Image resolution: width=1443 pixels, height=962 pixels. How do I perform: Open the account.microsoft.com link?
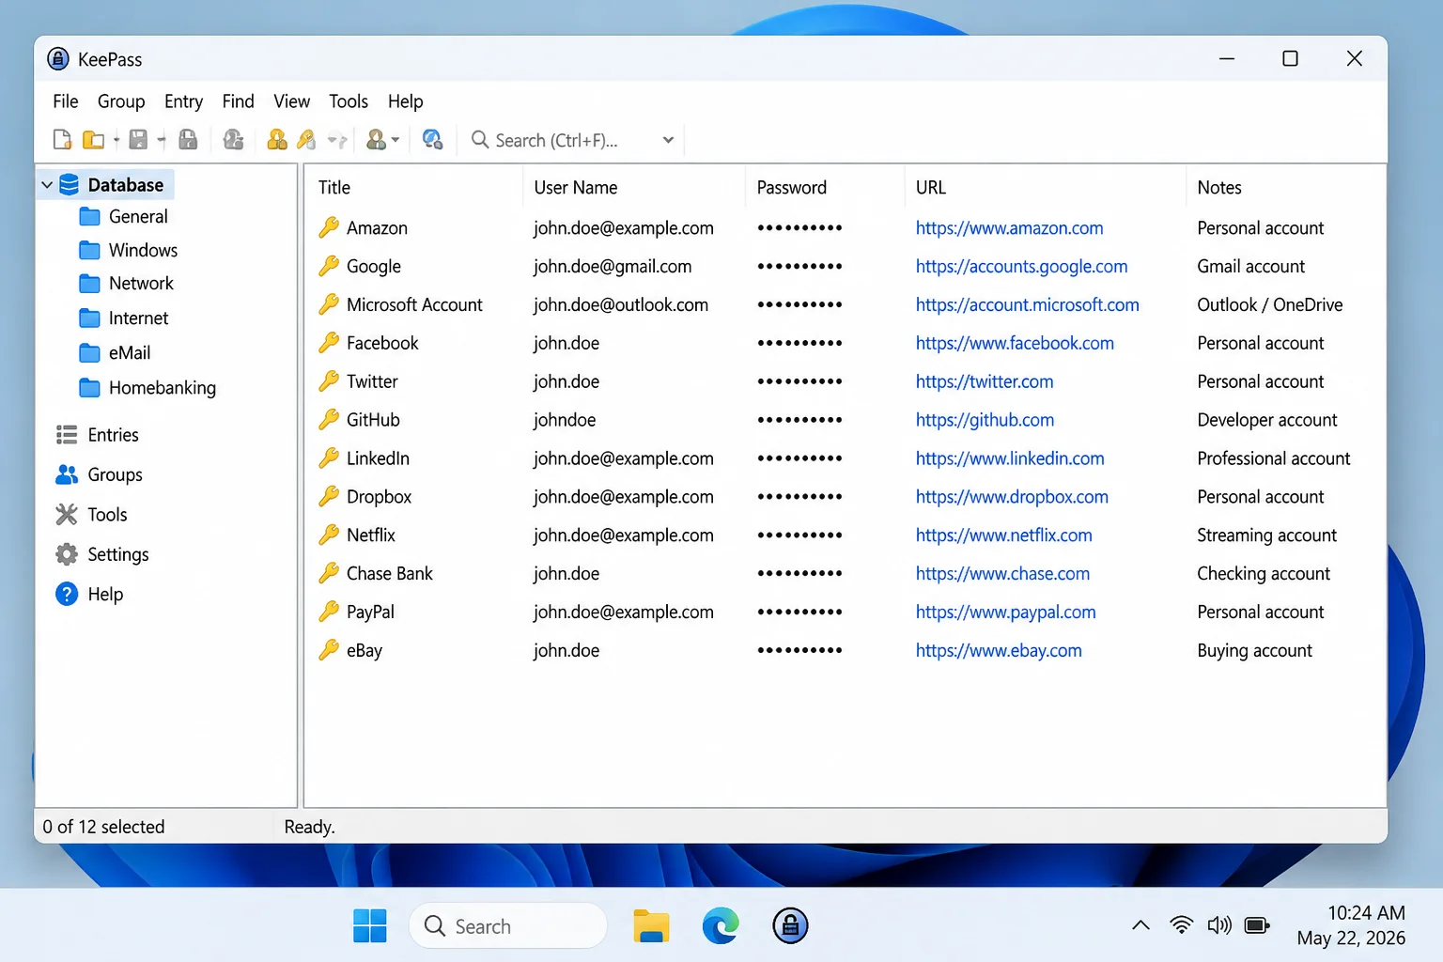1027,305
